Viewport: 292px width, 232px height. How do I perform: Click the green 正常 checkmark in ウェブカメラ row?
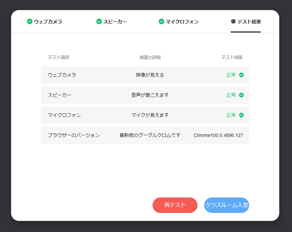tap(241, 75)
